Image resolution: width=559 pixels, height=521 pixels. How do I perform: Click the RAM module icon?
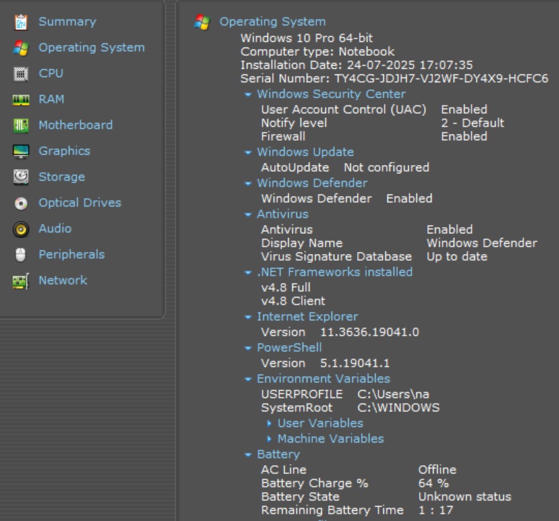[x=21, y=100]
